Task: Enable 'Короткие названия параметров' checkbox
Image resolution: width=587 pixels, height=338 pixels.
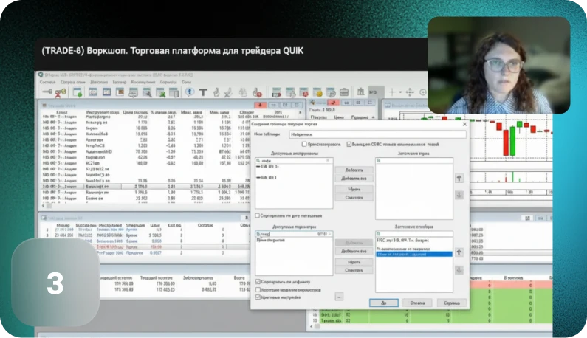Action: coord(258,289)
